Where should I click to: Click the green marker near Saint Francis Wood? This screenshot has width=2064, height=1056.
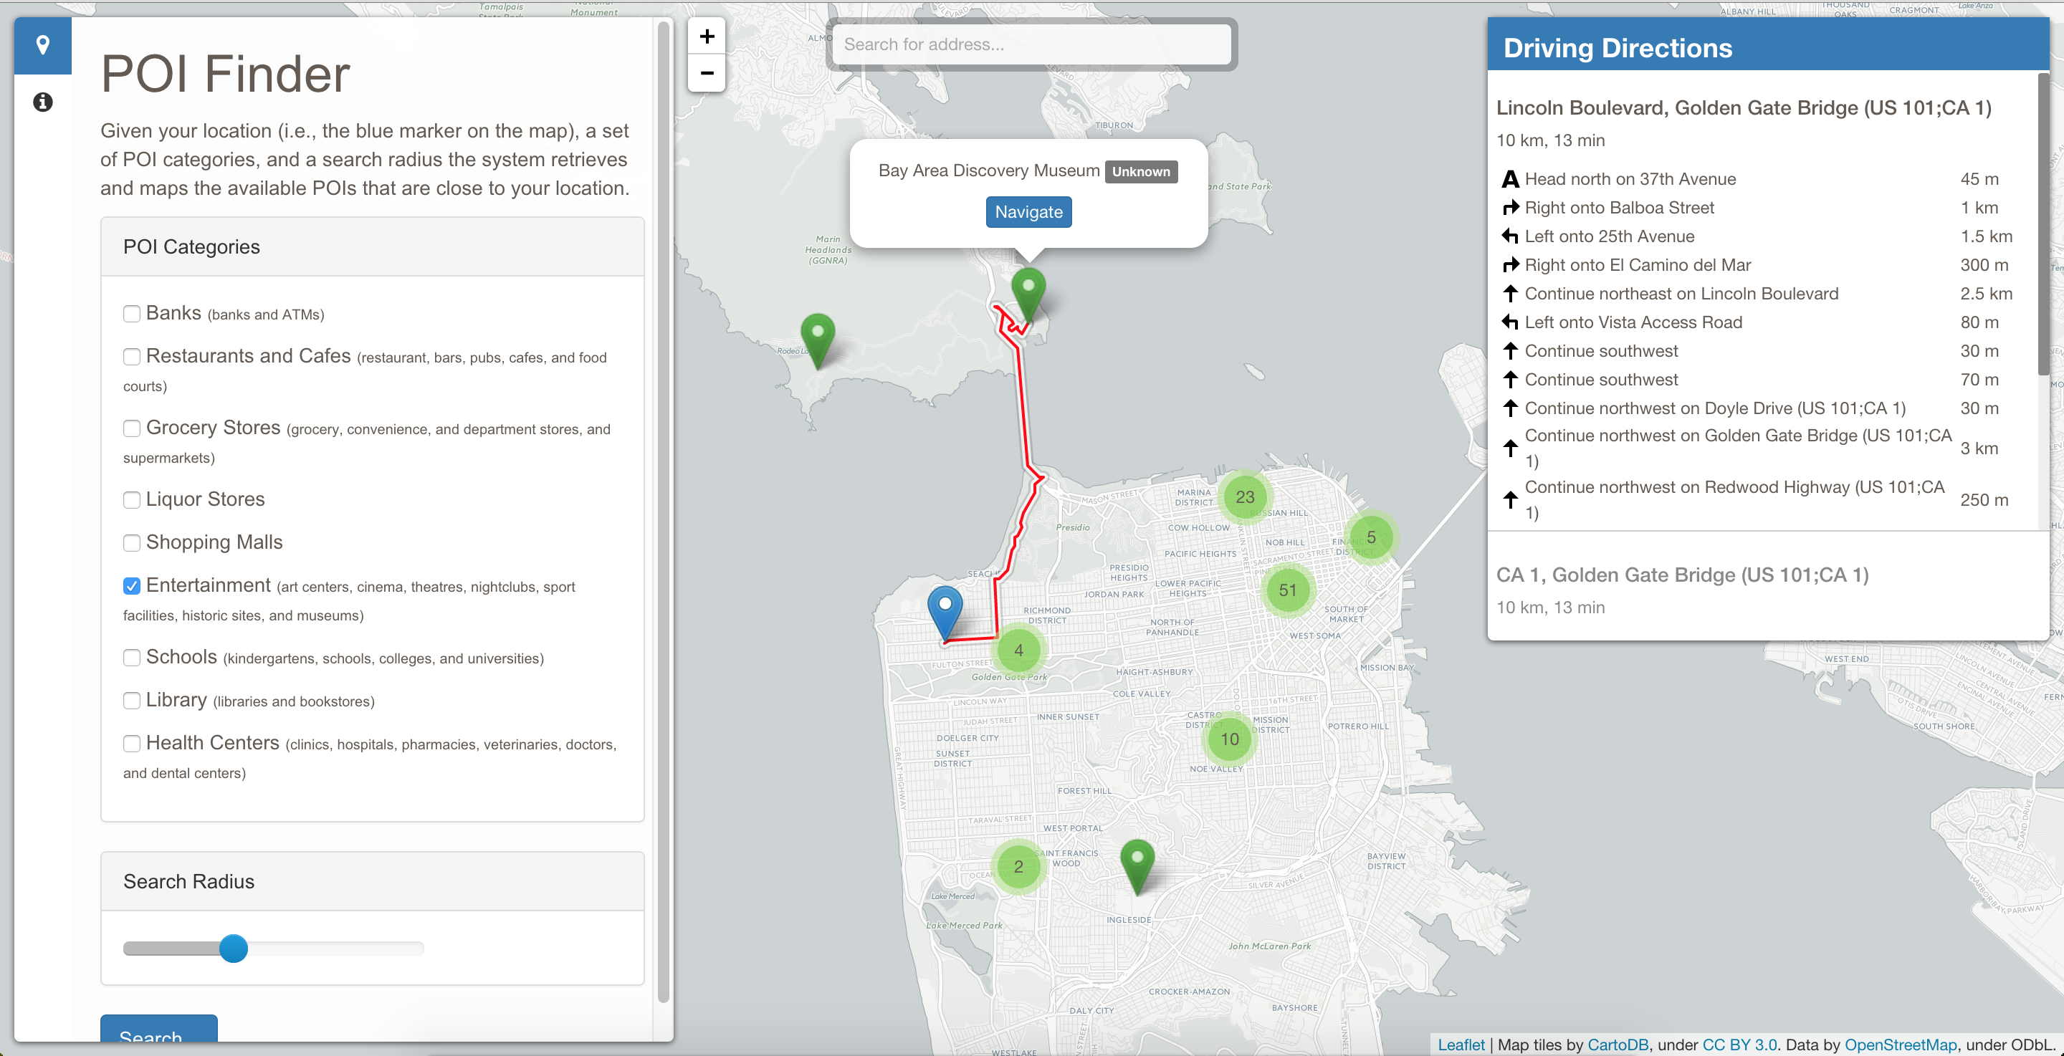click(x=1137, y=863)
